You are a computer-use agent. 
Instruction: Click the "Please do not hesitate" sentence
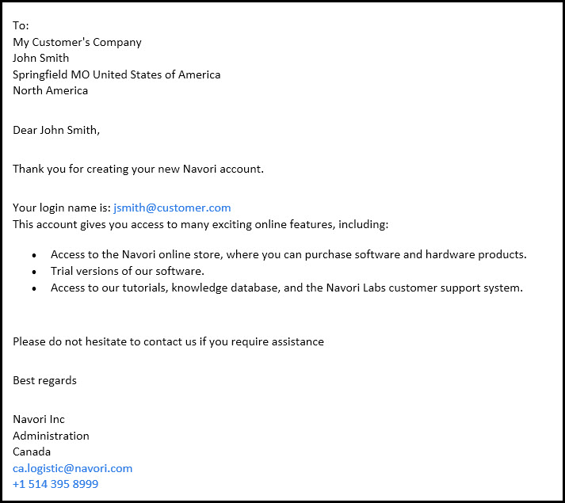point(168,341)
